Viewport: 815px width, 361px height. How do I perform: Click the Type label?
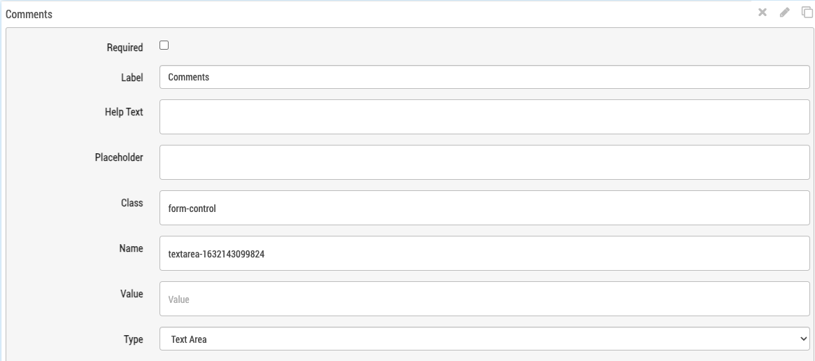(x=133, y=339)
